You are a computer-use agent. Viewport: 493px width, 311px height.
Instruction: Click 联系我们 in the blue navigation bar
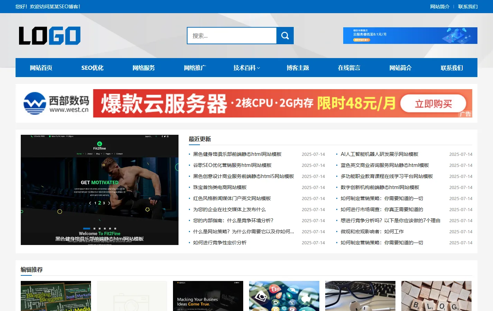click(x=452, y=68)
